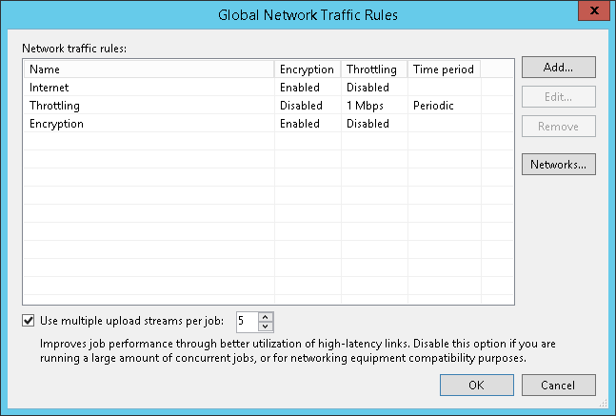The width and height of the screenshot is (616, 416).
Task: Toggle multiple upload streams per job checkbox
Action: (28, 321)
